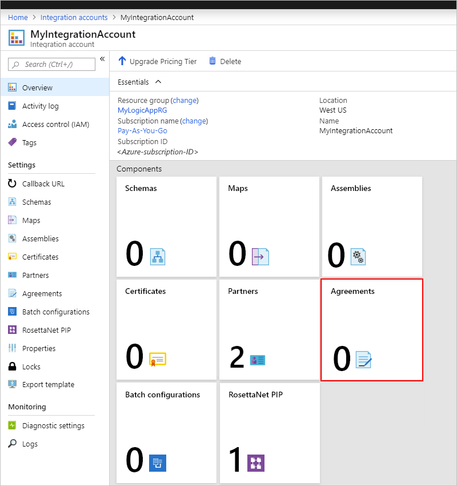The width and height of the screenshot is (457, 486).
Task: Open the MyLogicAppRG resource group link
Action: (x=142, y=110)
